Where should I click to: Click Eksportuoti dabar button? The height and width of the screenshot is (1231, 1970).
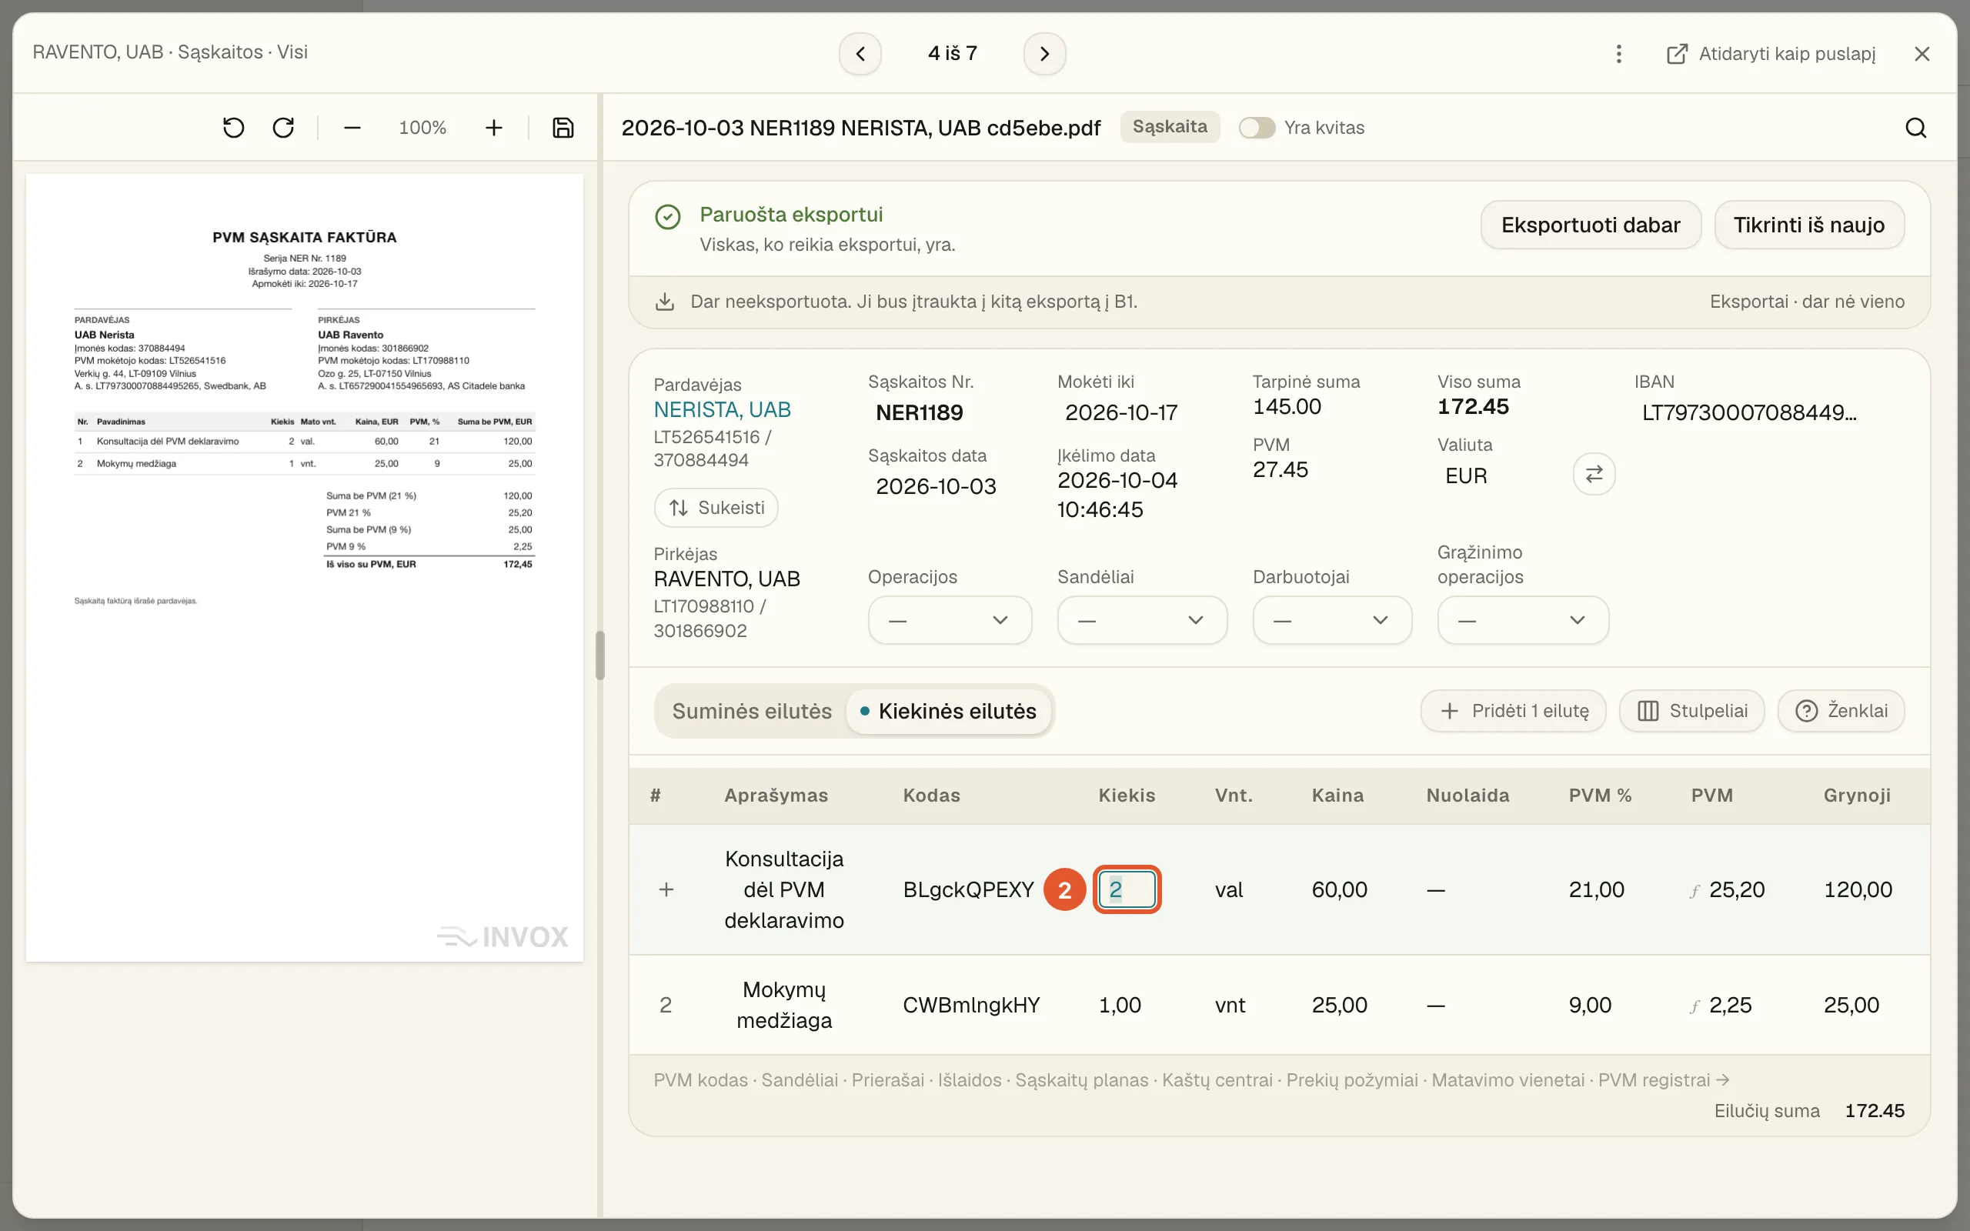tap(1591, 225)
